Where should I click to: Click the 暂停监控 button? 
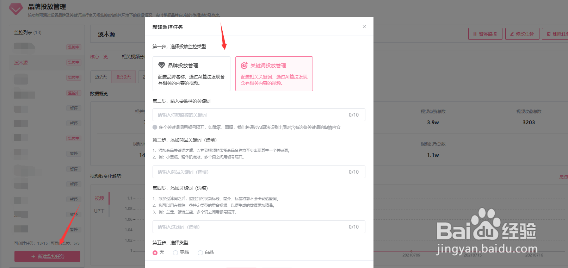pyautogui.click(x=485, y=34)
